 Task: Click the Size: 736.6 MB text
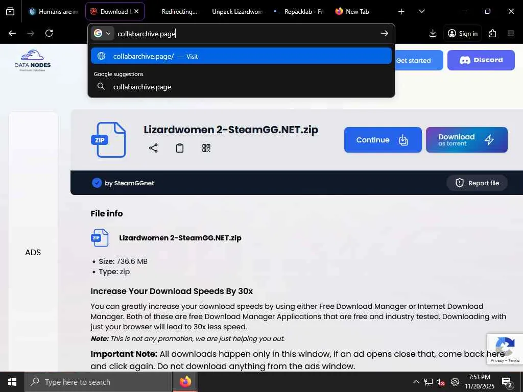pos(123,261)
